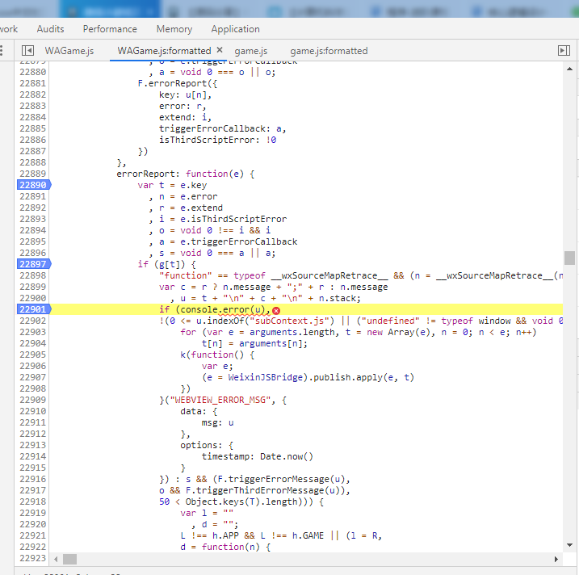Toggle breakpoint on line 22897
The height and width of the screenshot is (575, 579).
[x=34, y=264]
